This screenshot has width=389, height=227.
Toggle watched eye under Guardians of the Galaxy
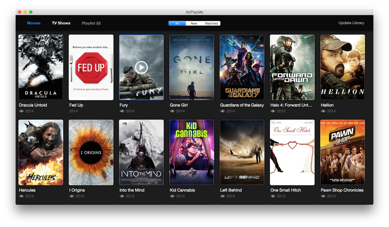pyautogui.click(x=222, y=111)
